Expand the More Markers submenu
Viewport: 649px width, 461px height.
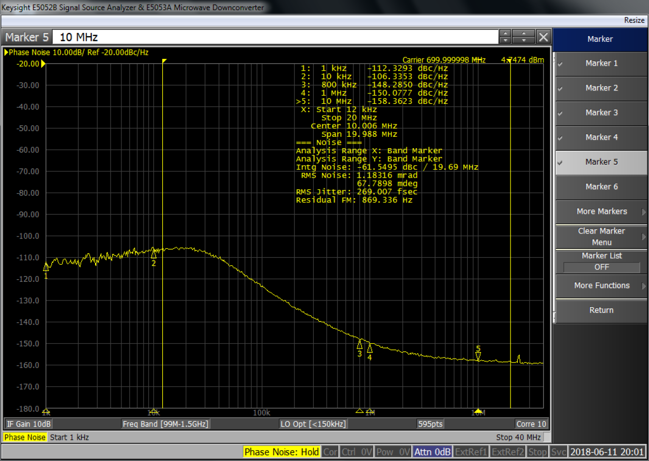(601, 212)
